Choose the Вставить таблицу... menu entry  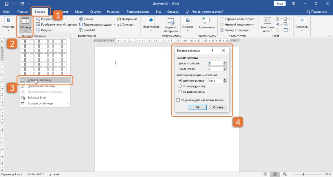pyautogui.click(x=45, y=80)
